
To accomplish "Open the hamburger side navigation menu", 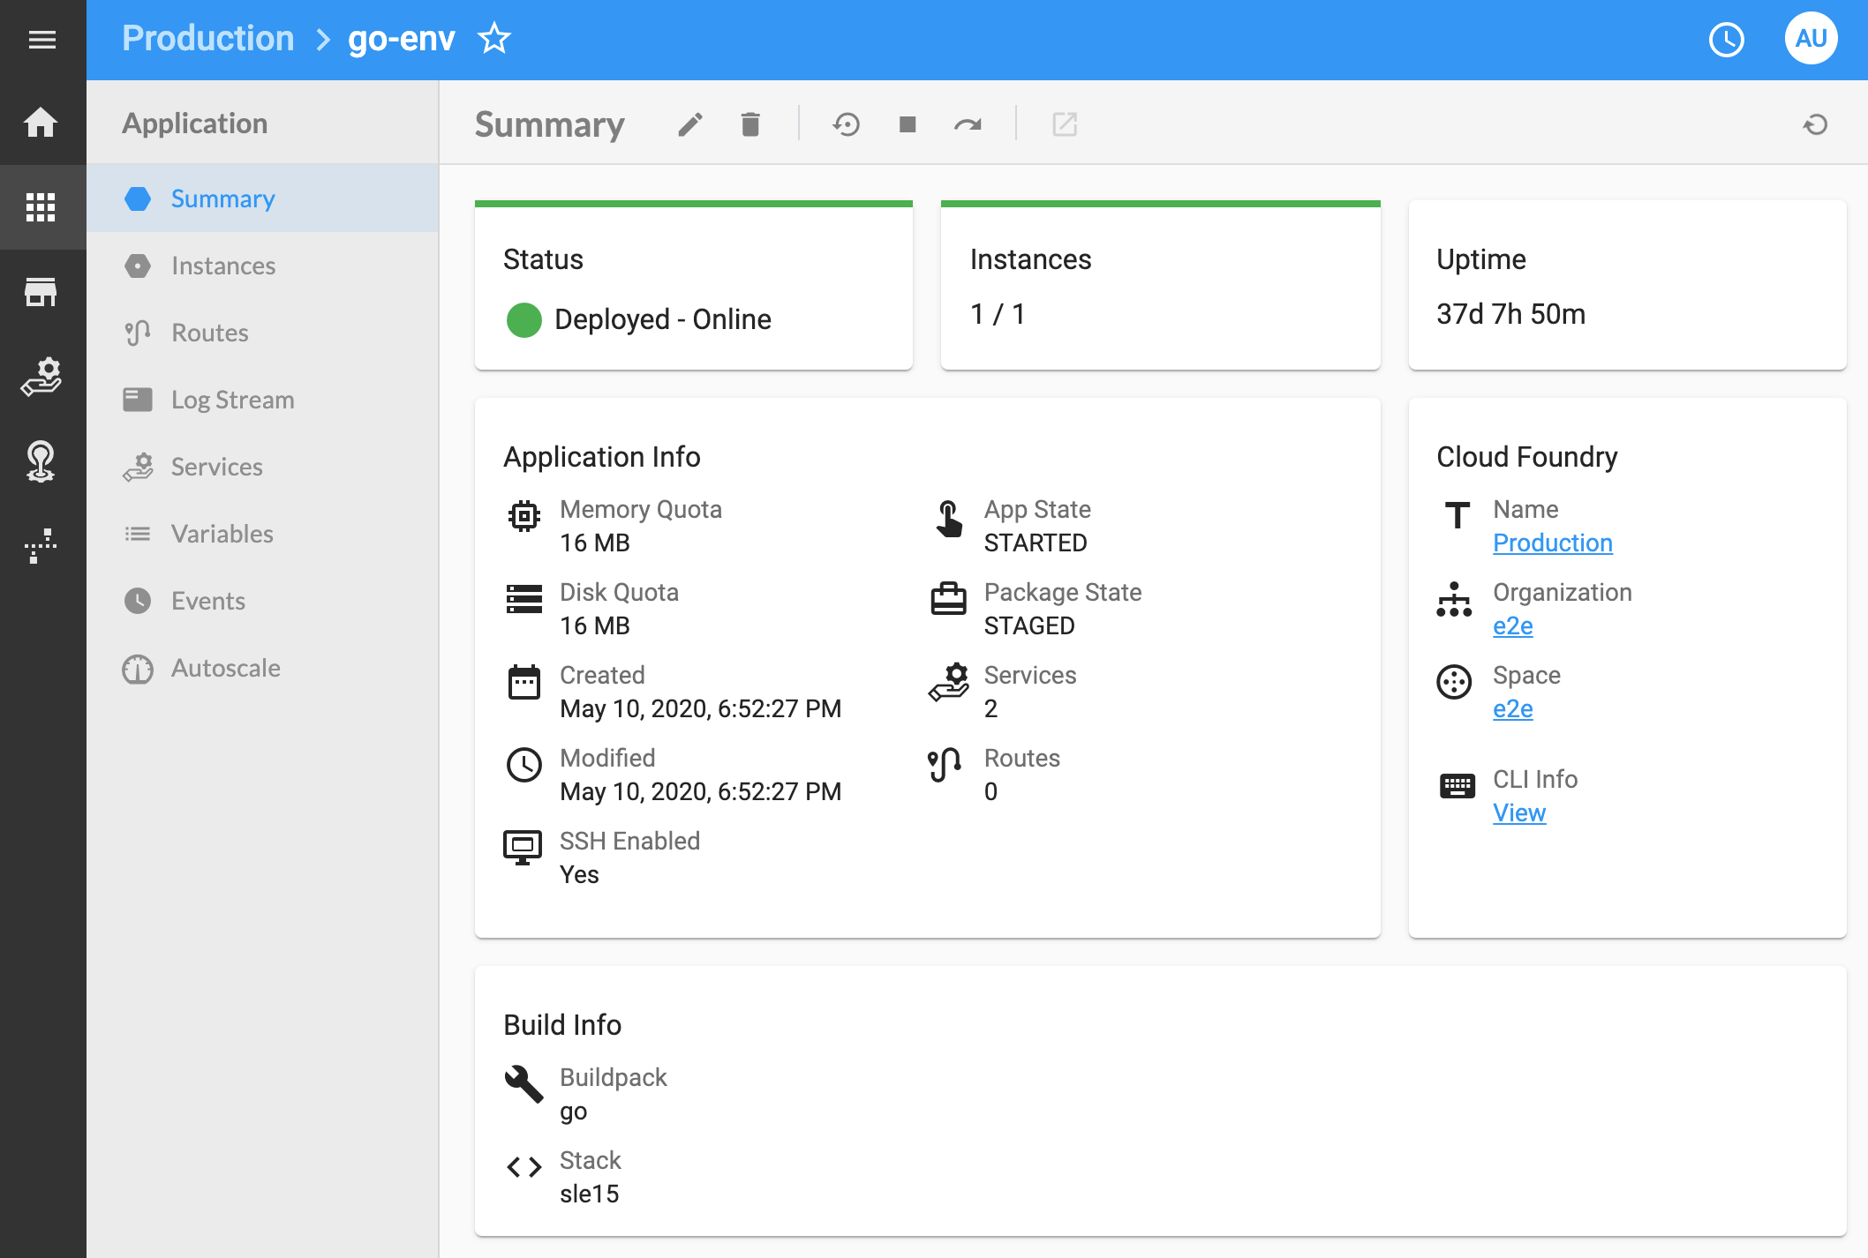I will pyautogui.click(x=41, y=39).
